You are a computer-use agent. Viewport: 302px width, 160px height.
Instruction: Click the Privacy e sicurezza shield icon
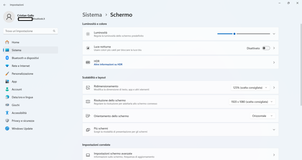(x=7, y=121)
